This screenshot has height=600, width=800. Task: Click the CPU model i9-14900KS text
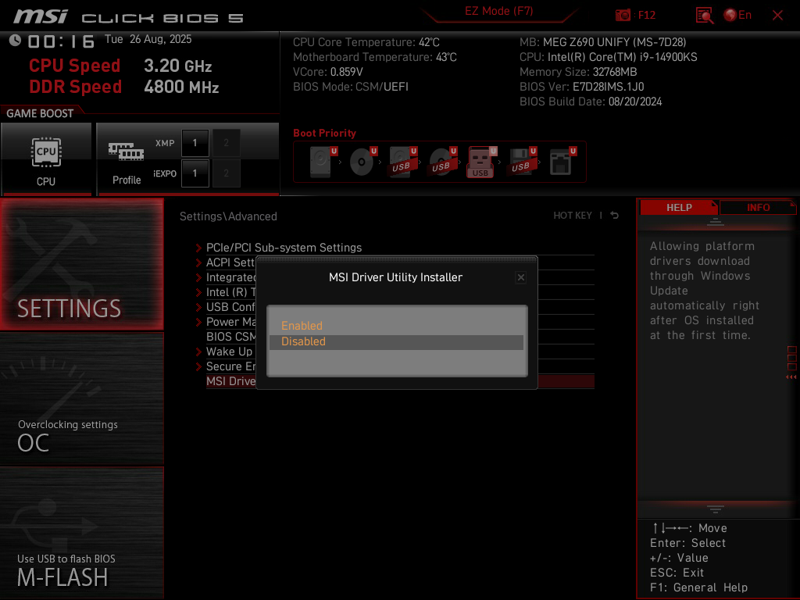[608, 57]
